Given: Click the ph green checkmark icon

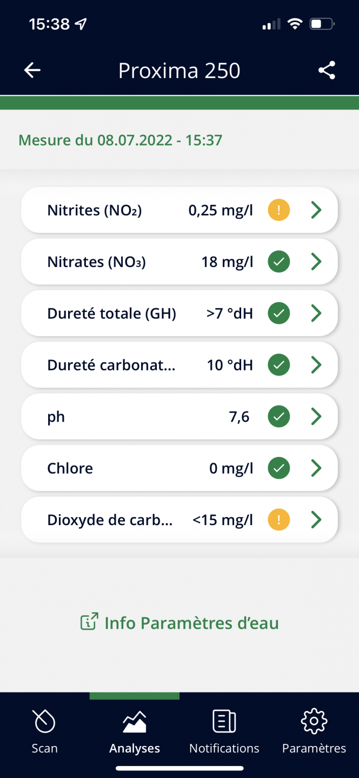Looking at the screenshot, I should click(279, 417).
